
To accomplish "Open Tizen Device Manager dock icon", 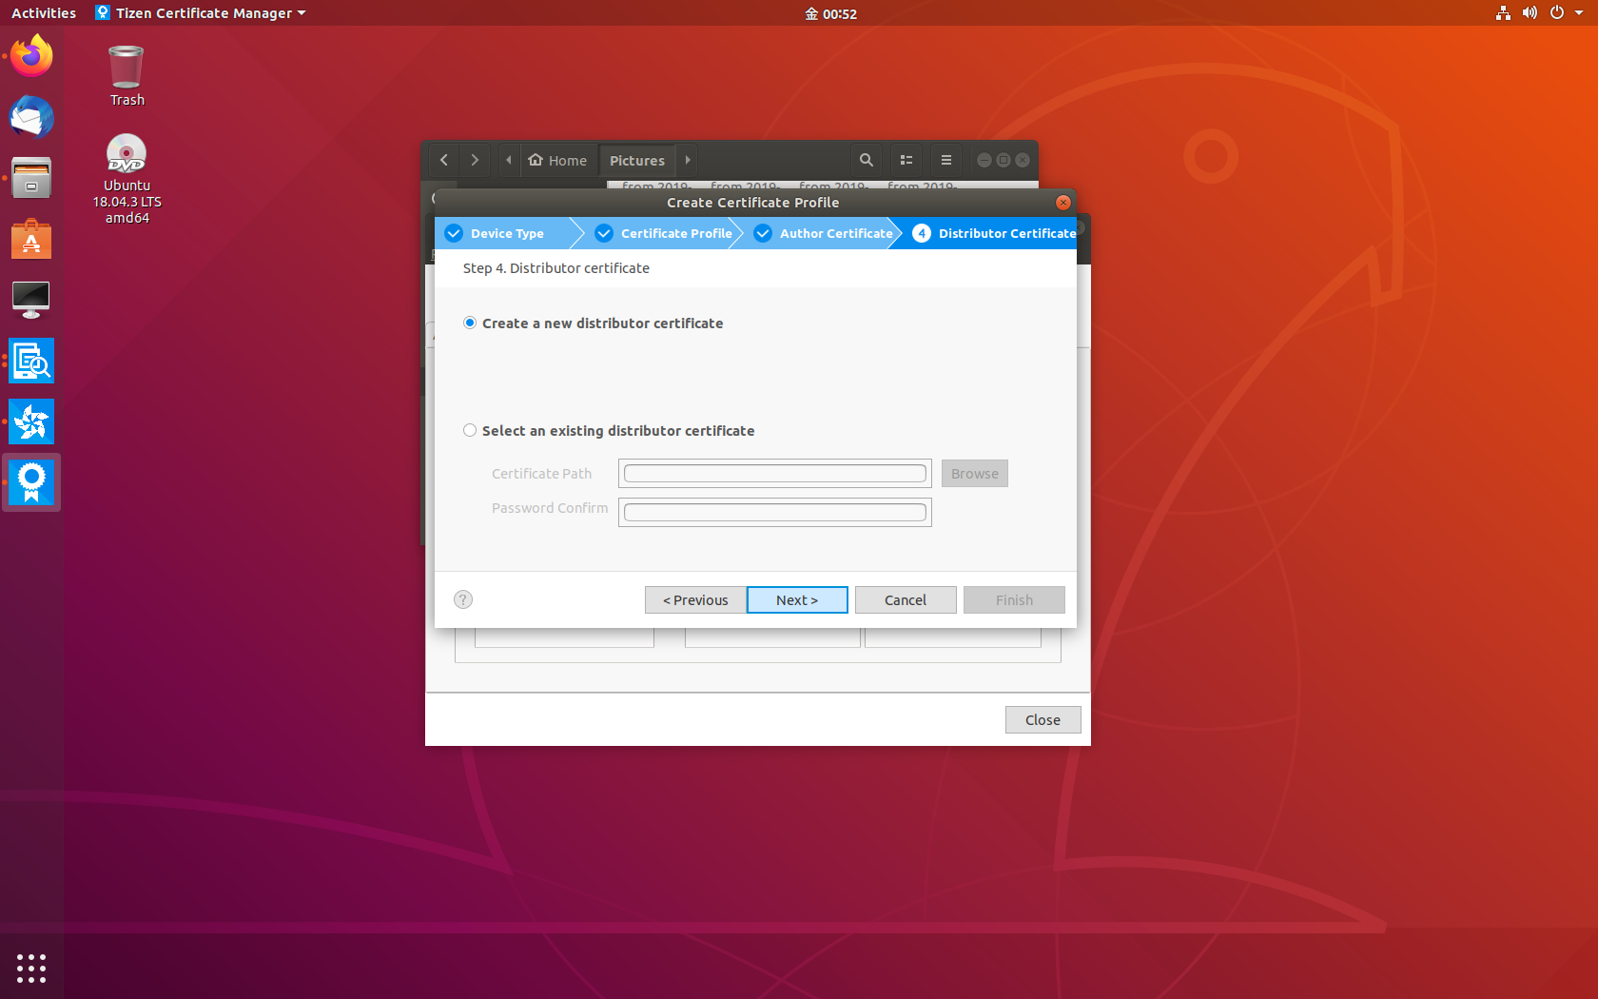I will point(31,361).
